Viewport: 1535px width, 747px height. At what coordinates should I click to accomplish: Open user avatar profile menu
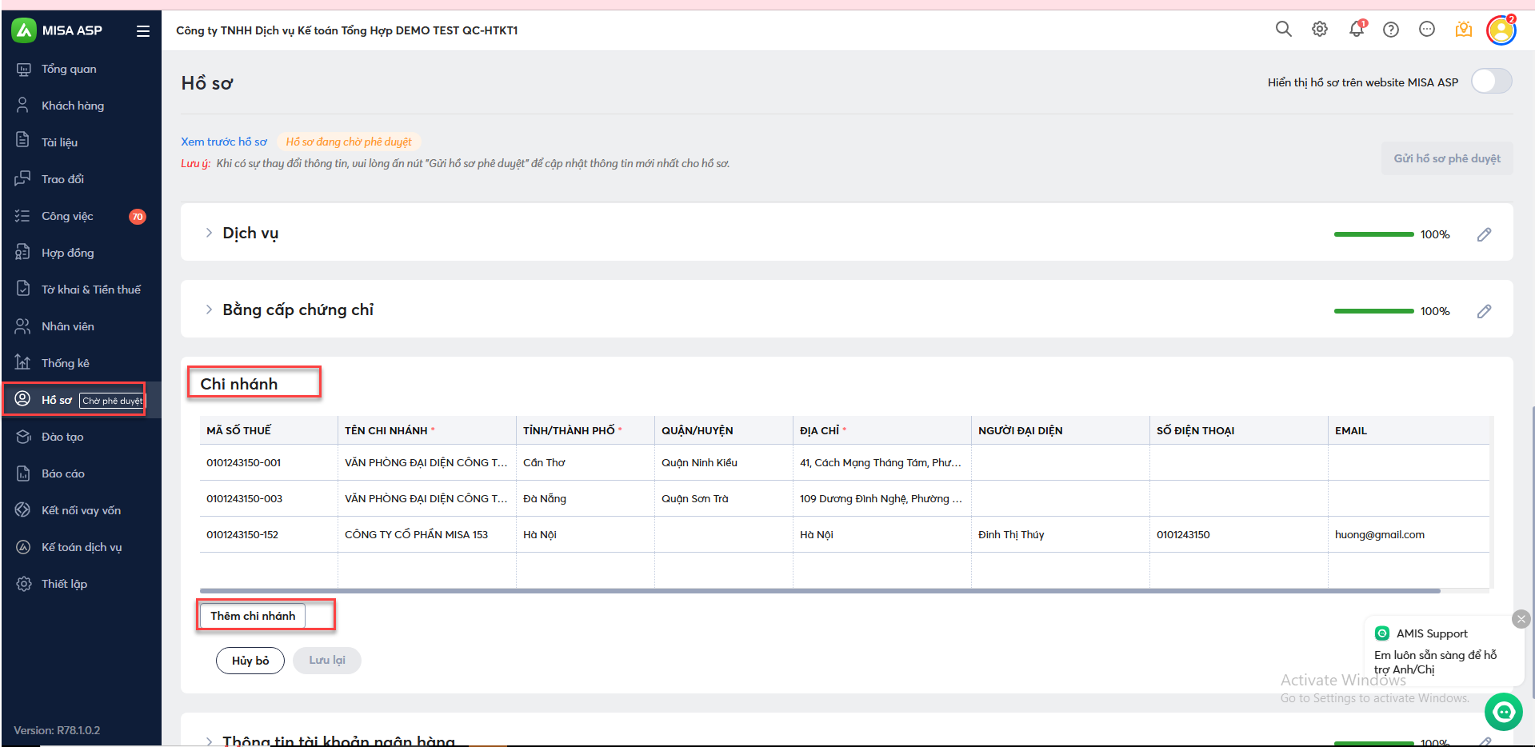pyautogui.click(x=1501, y=30)
